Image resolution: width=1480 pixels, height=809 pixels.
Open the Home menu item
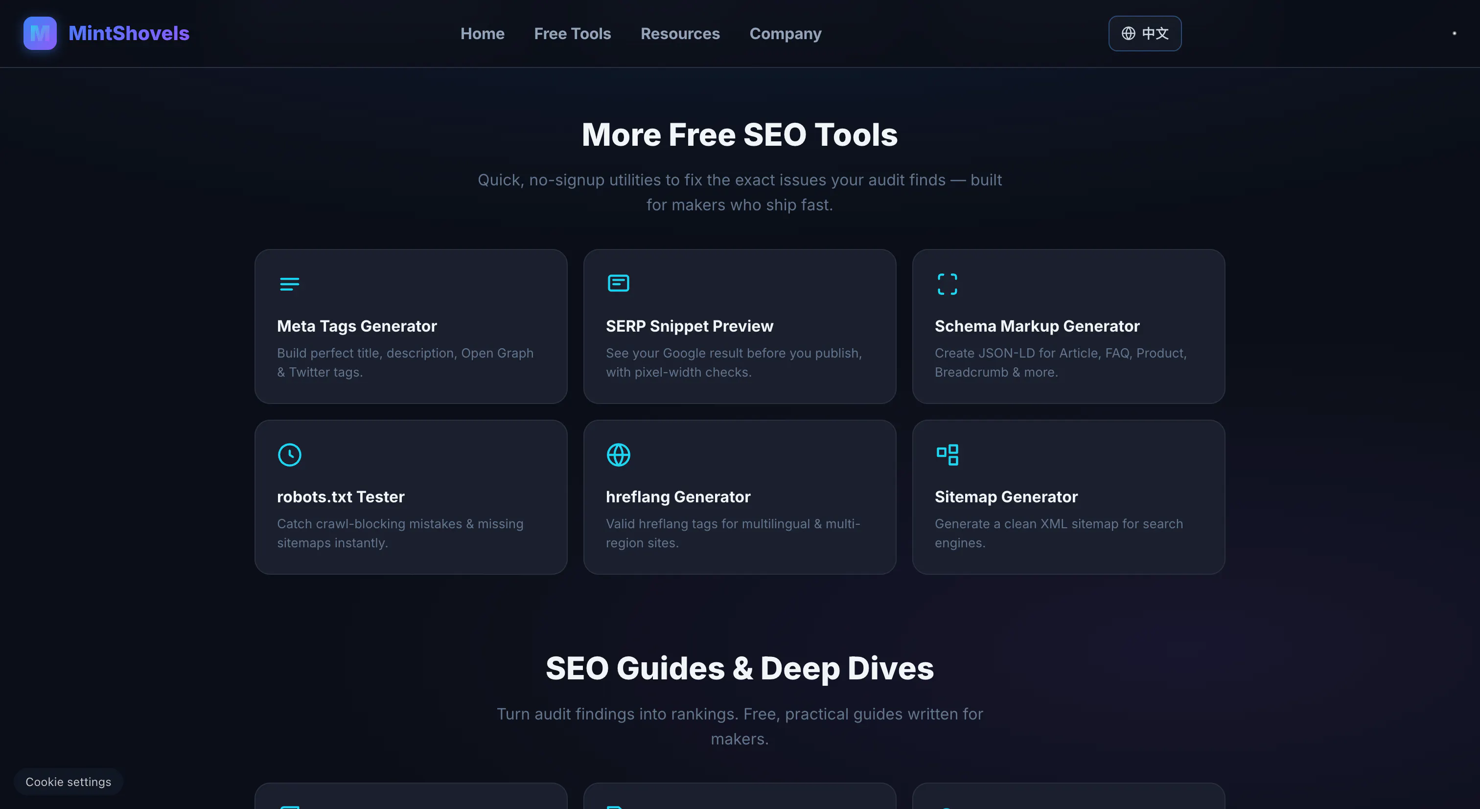tap(482, 33)
